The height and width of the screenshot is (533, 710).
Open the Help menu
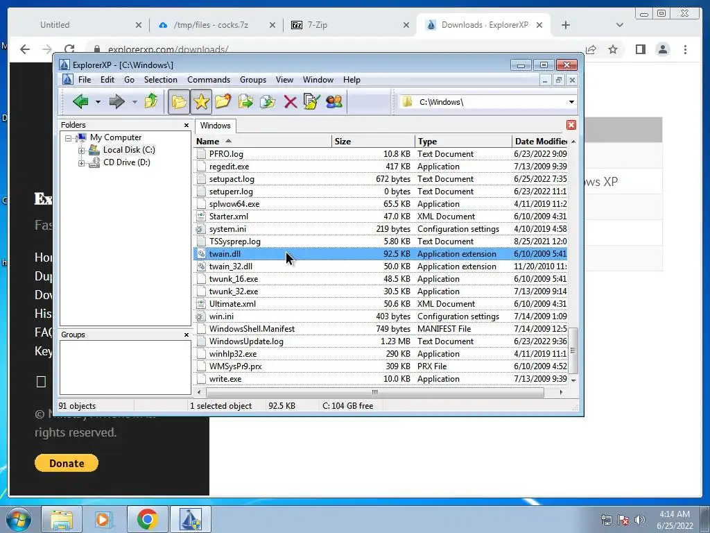coord(352,80)
